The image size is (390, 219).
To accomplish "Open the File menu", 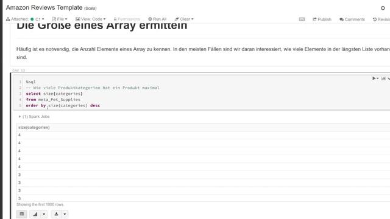I will 60,19.
